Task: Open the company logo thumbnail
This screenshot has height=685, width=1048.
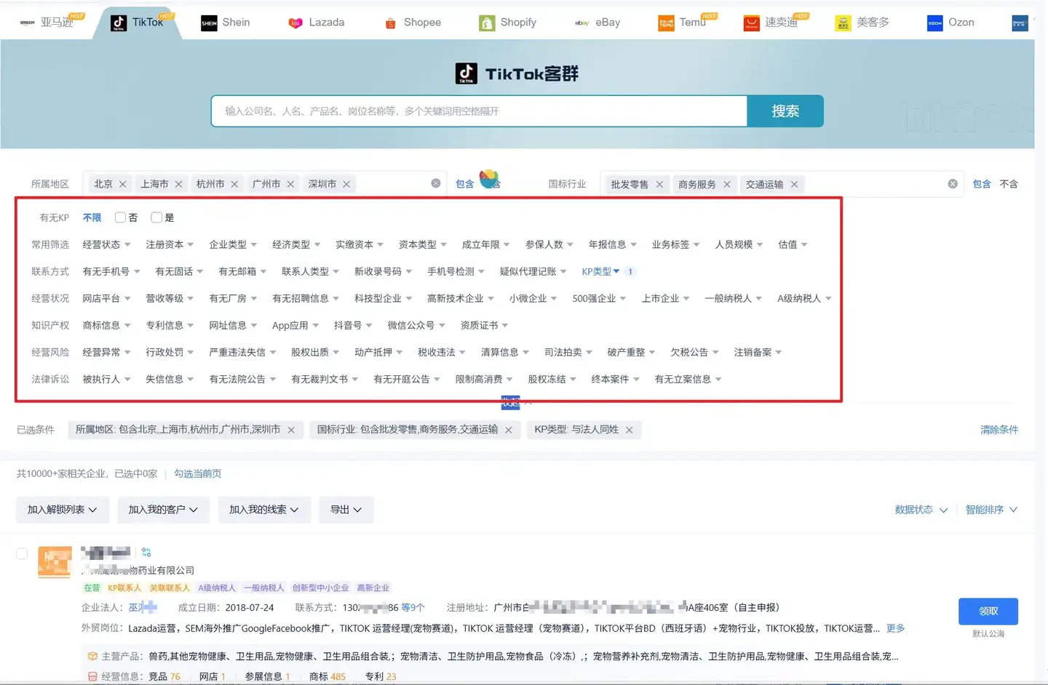Action: click(x=55, y=563)
